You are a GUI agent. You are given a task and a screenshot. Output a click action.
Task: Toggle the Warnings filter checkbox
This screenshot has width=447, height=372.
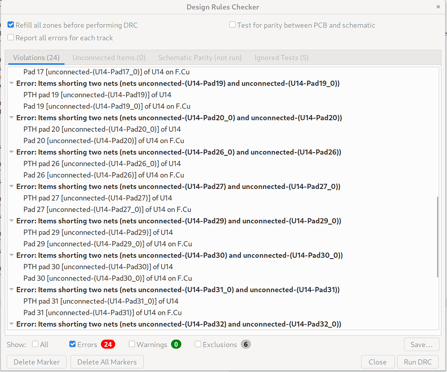(x=132, y=345)
